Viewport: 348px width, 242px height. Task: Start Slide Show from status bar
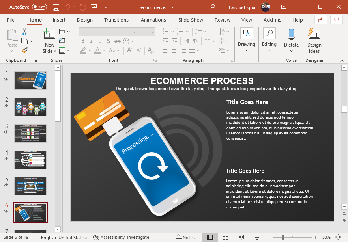coord(257,237)
